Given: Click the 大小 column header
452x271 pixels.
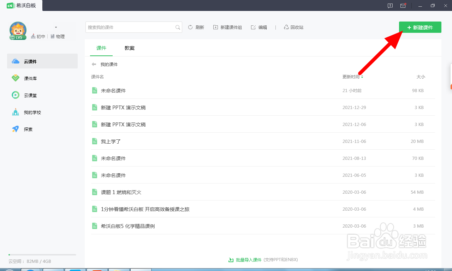Looking at the screenshot, I should (x=421, y=77).
